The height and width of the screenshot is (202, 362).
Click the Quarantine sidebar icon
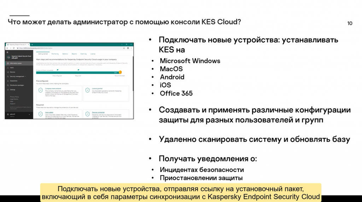[8, 81]
